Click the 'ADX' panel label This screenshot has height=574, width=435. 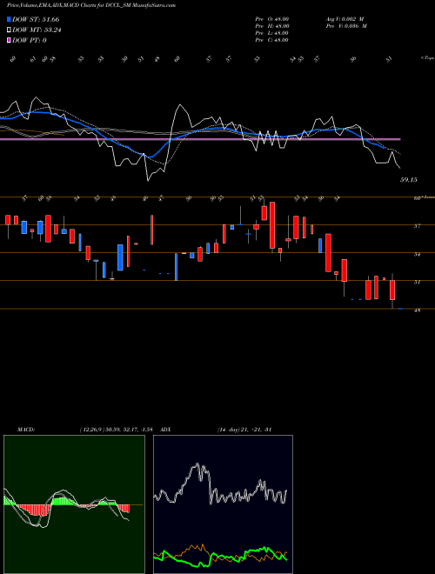(x=166, y=430)
